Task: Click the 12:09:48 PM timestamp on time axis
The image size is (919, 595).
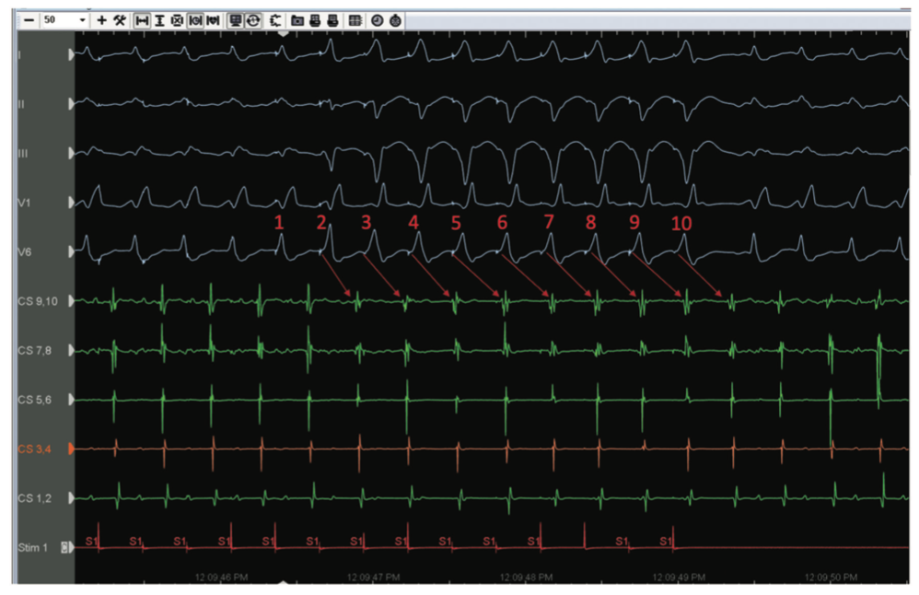Action: coord(527,577)
